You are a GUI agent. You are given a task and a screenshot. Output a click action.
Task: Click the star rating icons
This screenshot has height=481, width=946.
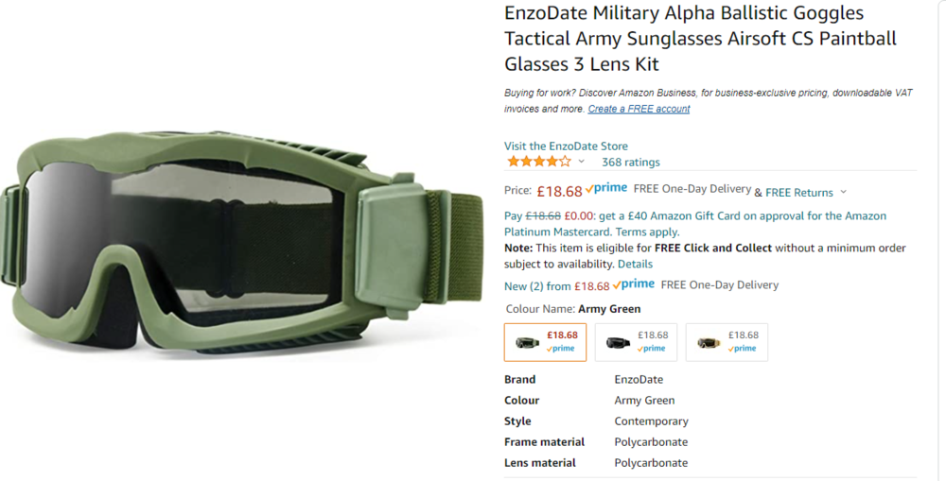[x=539, y=162]
